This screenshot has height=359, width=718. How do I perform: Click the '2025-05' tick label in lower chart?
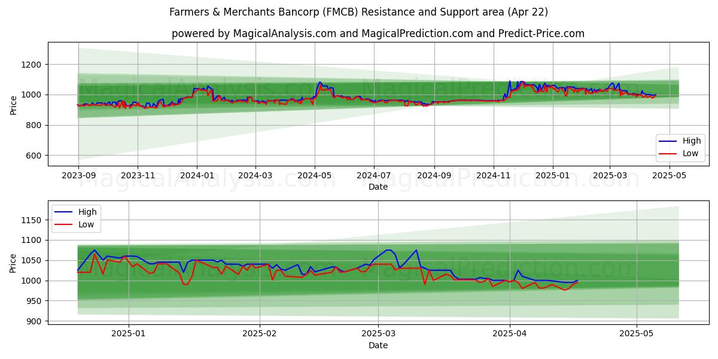[637, 334]
